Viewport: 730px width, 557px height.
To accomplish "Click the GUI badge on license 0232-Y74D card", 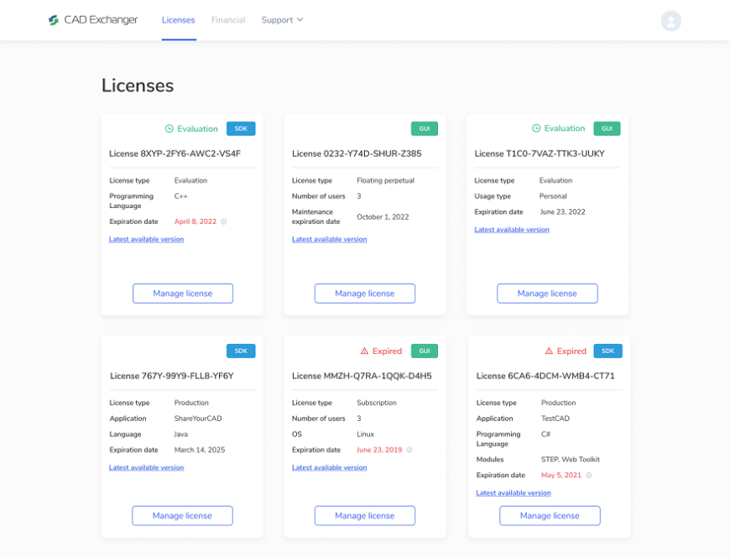I will [424, 128].
